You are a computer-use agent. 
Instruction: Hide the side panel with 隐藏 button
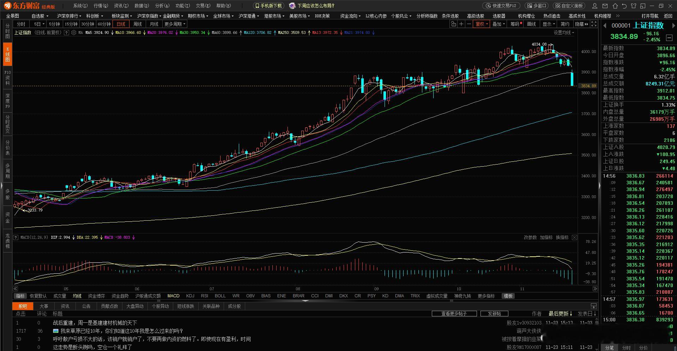[x=581, y=24]
